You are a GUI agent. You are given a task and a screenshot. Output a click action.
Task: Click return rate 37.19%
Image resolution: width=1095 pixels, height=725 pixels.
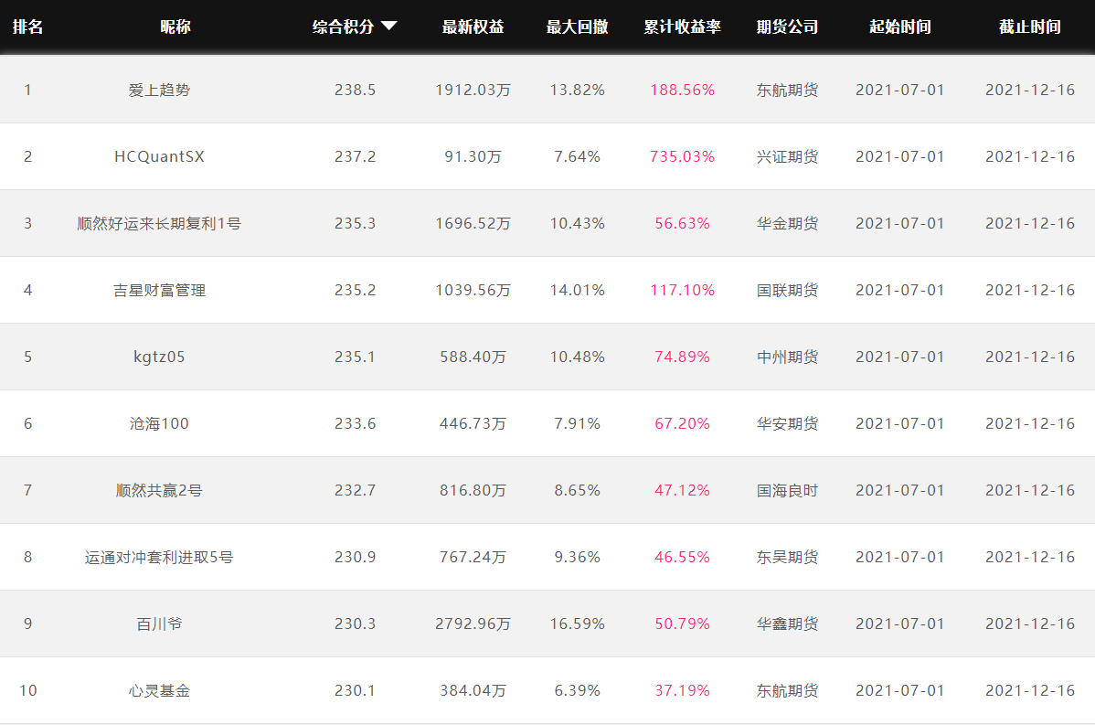pos(682,690)
